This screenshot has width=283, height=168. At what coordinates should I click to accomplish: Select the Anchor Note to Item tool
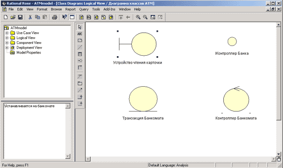coord(80,47)
